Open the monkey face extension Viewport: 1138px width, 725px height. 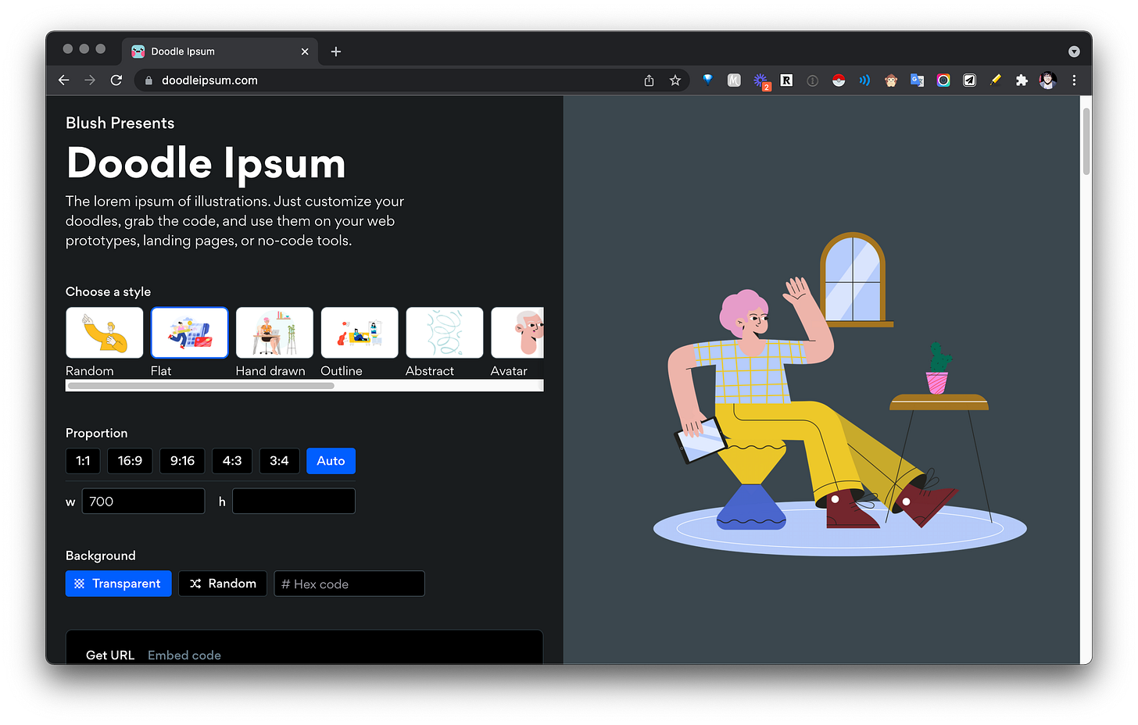tap(891, 80)
